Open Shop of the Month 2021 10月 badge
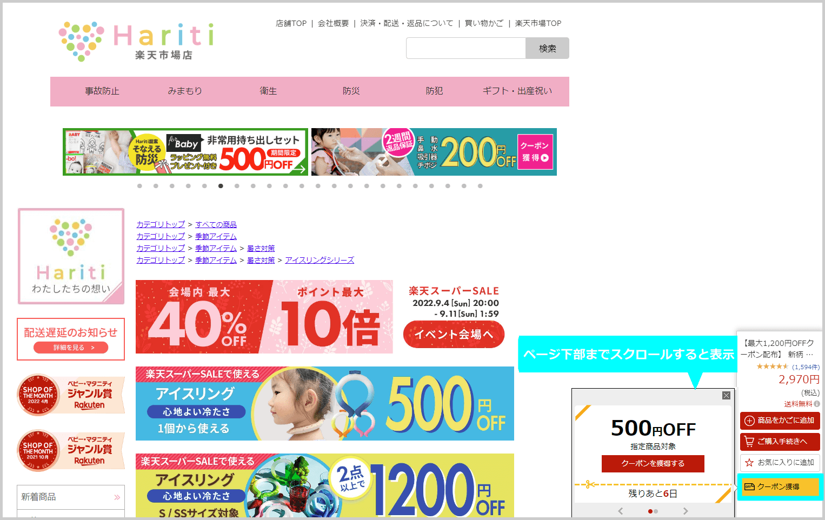The image size is (825, 520). click(x=71, y=450)
